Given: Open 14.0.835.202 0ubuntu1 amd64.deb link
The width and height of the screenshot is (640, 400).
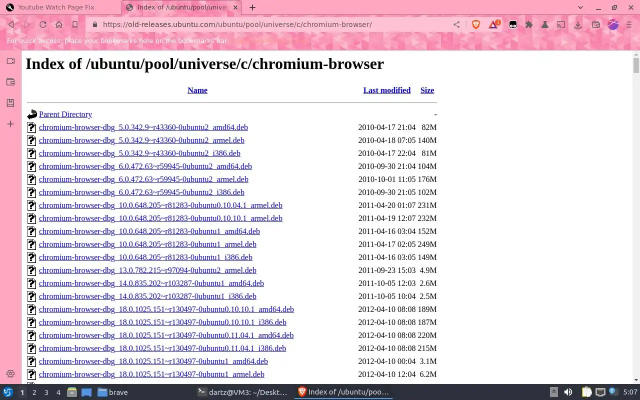Looking at the screenshot, I should pyautogui.click(x=151, y=283).
